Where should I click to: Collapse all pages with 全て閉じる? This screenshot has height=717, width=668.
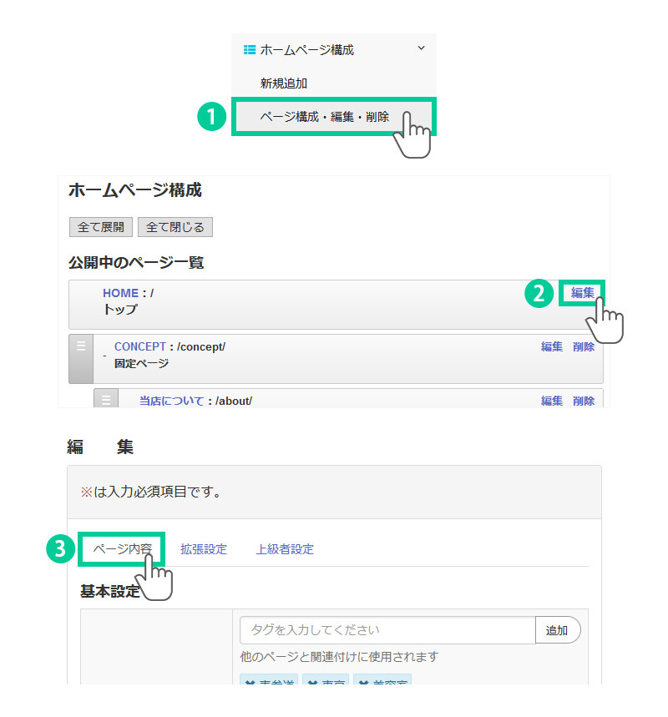coord(175,227)
